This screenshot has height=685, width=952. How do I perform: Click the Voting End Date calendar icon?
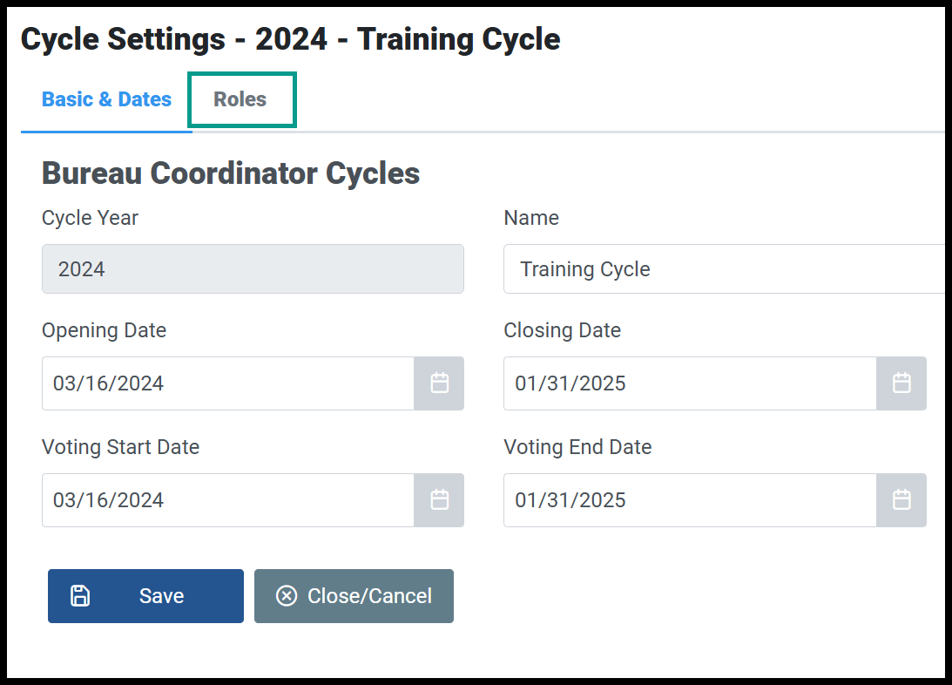[901, 499]
